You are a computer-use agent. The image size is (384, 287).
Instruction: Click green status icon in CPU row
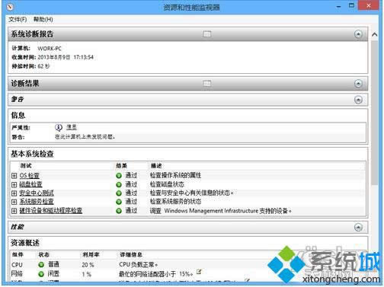(41, 265)
